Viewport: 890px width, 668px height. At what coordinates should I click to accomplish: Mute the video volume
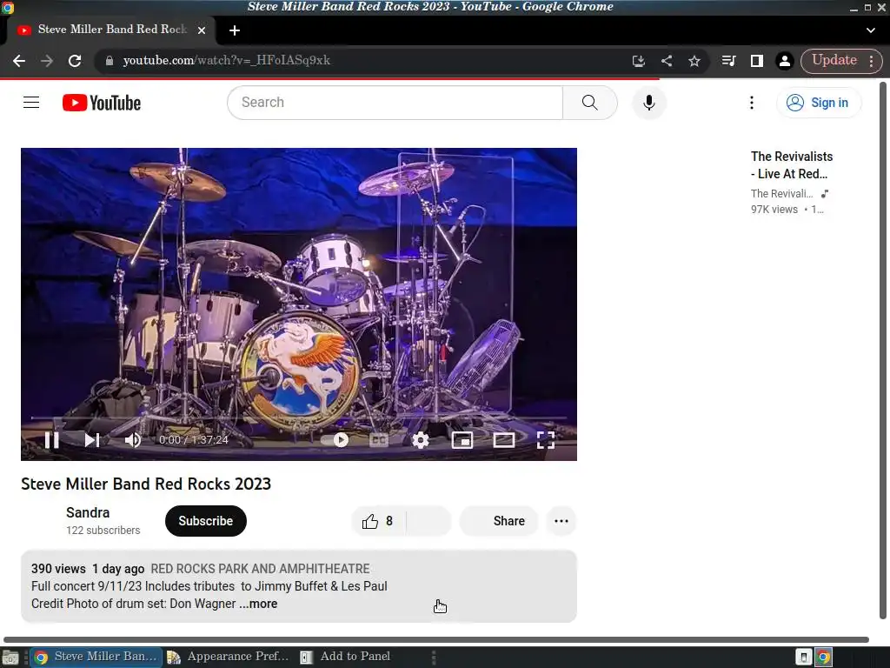tap(133, 440)
